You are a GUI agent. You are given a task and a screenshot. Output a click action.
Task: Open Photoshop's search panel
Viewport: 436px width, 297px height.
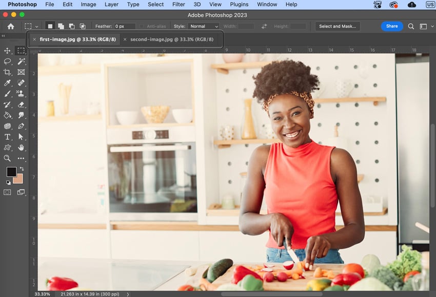pyautogui.click(x=411, y=26)
